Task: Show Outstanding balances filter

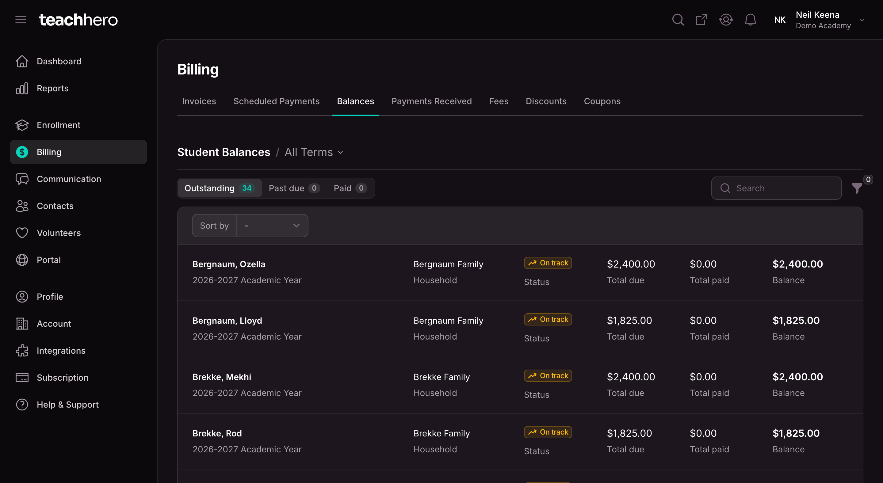Action: pos(220,188)
